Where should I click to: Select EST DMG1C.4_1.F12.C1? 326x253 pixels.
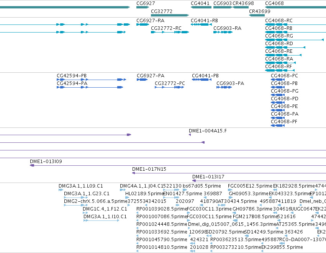(85, 213)
